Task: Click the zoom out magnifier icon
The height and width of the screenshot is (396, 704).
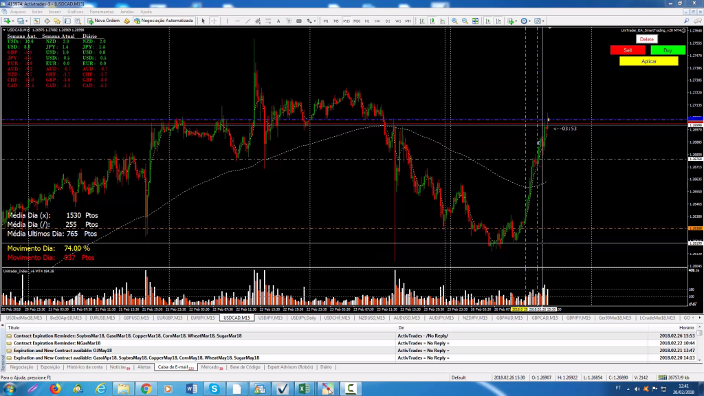Action: pyautogui.click(x=465, y=21)
